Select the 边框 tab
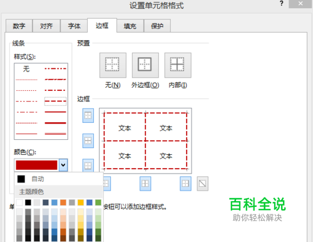The image size is (313, 242). [102, 26]
